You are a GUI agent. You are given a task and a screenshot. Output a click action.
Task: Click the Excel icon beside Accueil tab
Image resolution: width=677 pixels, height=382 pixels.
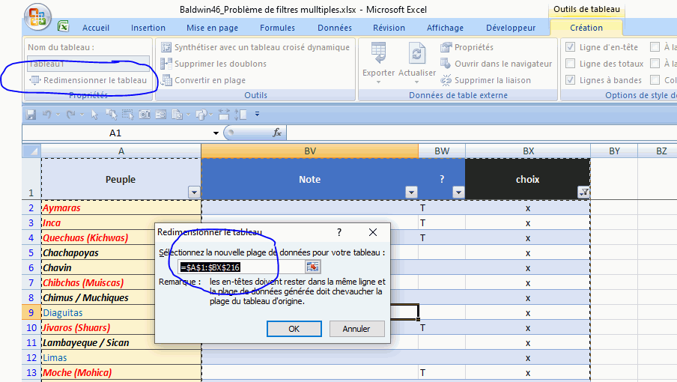[x=64, y=26]
